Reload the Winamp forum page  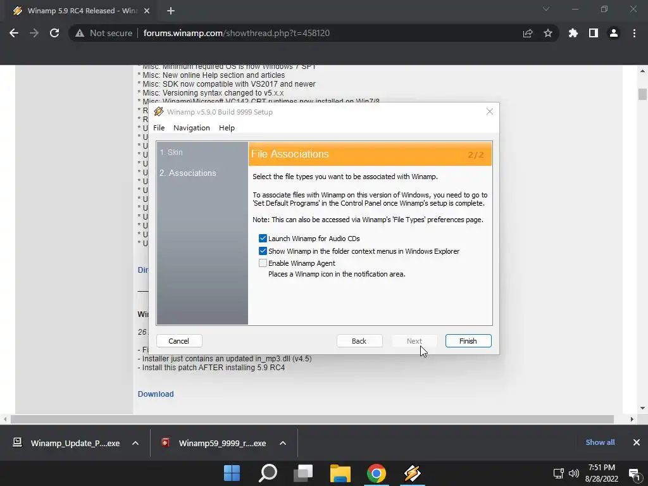[x=54, y=33]
